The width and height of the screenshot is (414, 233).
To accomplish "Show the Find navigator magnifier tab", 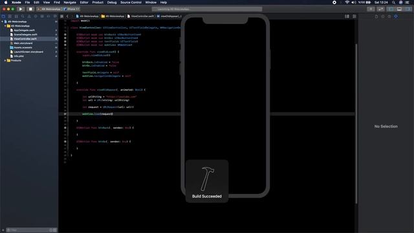I will pos(23,16).
